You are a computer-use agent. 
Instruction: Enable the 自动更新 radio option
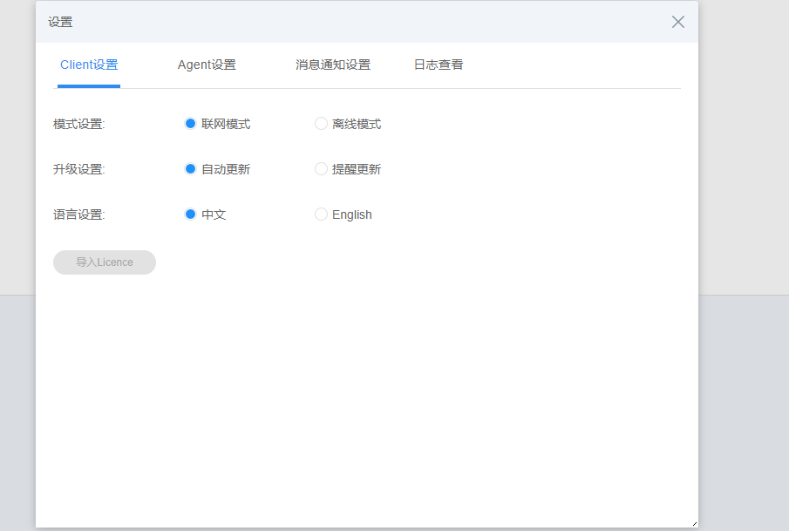click(190, 169)
